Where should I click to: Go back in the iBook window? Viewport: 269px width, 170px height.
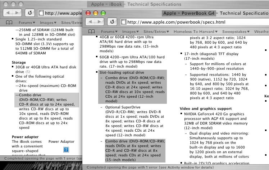8,13
